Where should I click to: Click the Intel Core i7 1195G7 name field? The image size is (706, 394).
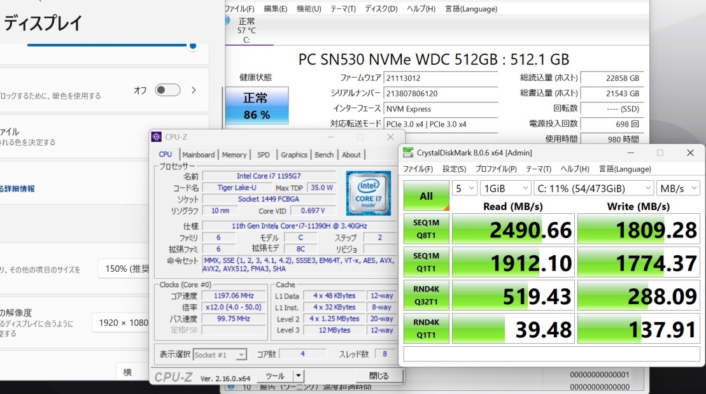pos(269,176)
